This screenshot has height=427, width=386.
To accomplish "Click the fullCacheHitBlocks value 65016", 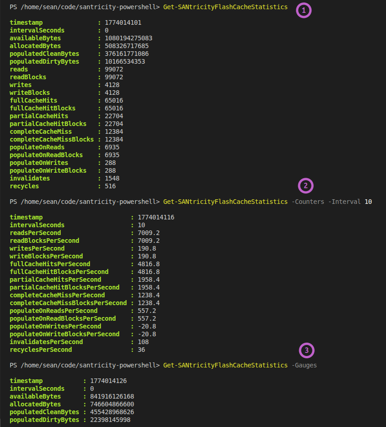I will [114, 109].
